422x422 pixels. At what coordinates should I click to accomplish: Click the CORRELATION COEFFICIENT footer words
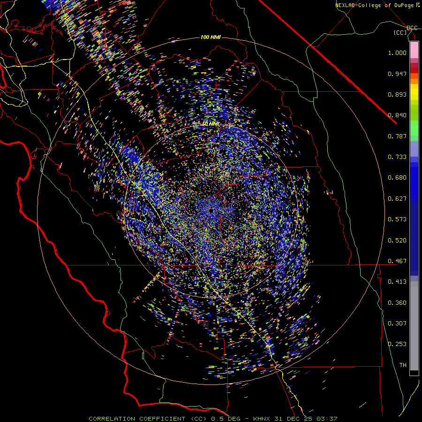(x=137, y=419)
